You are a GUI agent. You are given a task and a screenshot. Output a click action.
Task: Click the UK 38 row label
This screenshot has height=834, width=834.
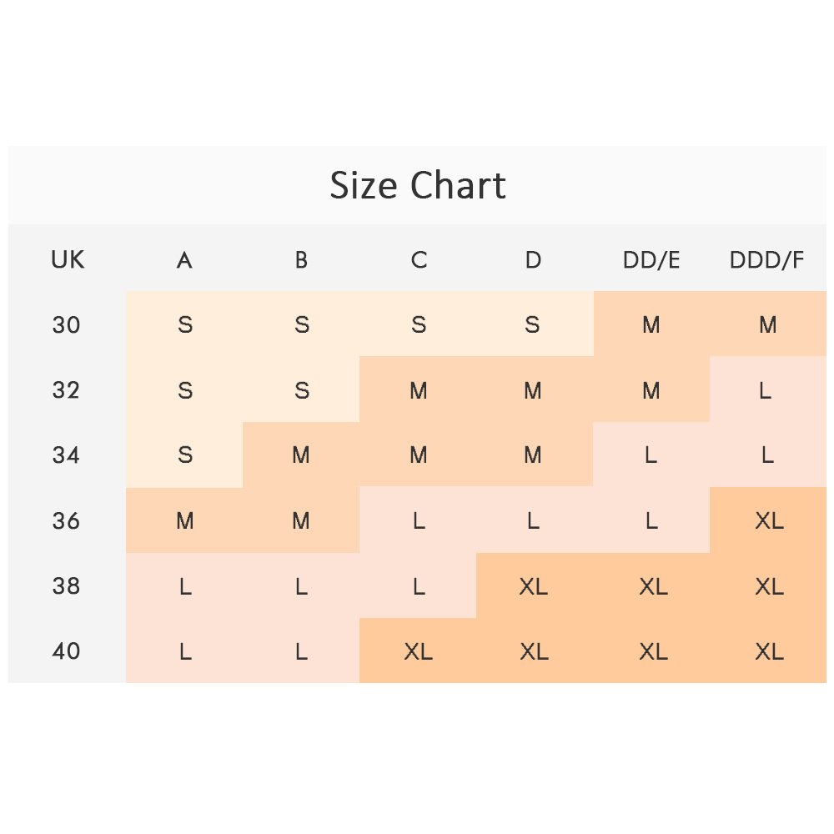pyautogui.click(x=67, y=585)
